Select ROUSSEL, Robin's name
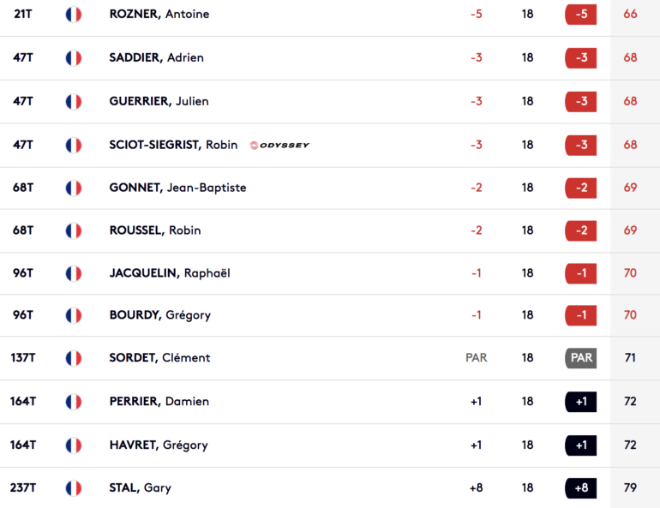 (155, 230)
